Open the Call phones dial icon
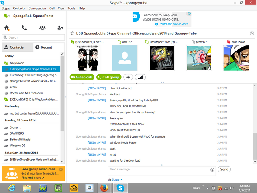The width and height of the screenshot is (257, 193). [x=24, y=28]
